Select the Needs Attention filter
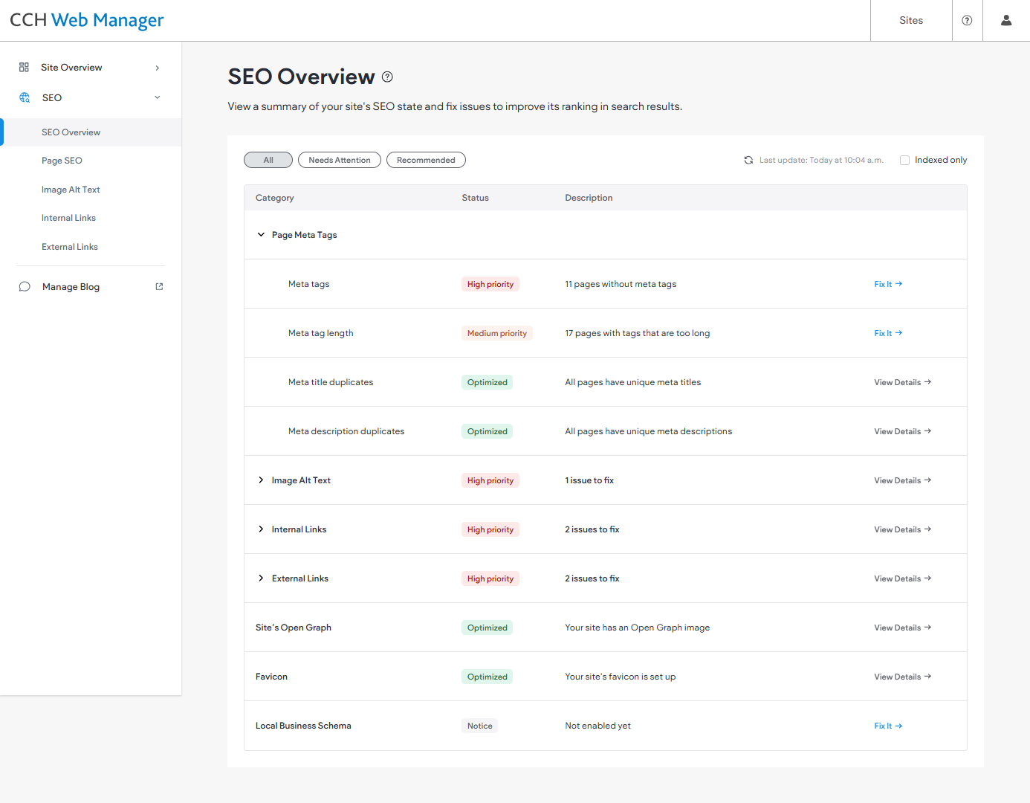The height and width of the screenshot is (803, 1030). click(340, 160)
